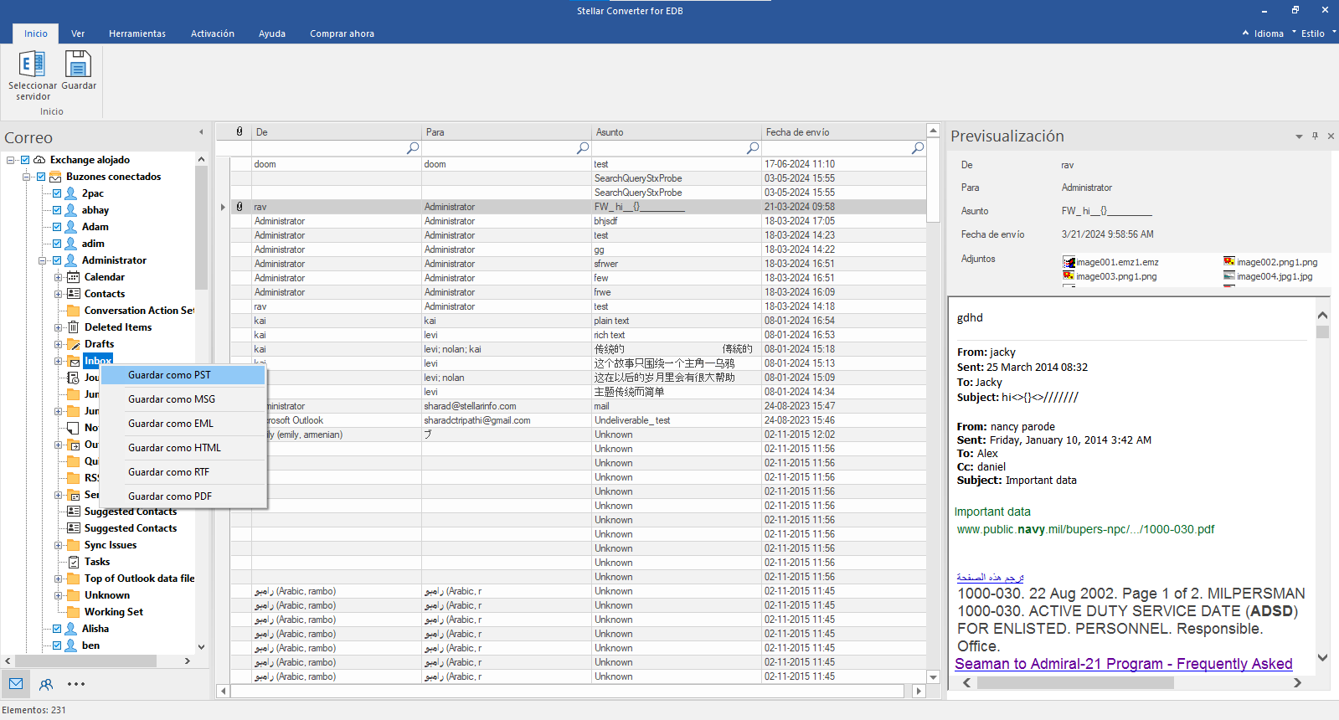Choose Guardar como PDF
The width and height of the screenshot is (1339, 720).
[183, 496]
